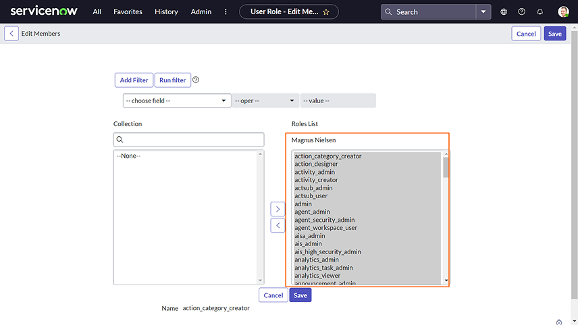
Task: Select analytics_admin role
Action: pos(367,260)
